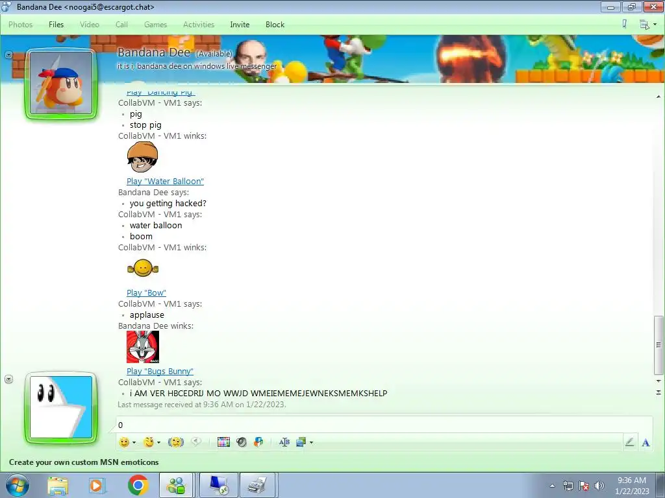The width and height of the screenshot is (665, 498).
Task: Click the background picture icon in the toolbar
Action: [301, 442]
